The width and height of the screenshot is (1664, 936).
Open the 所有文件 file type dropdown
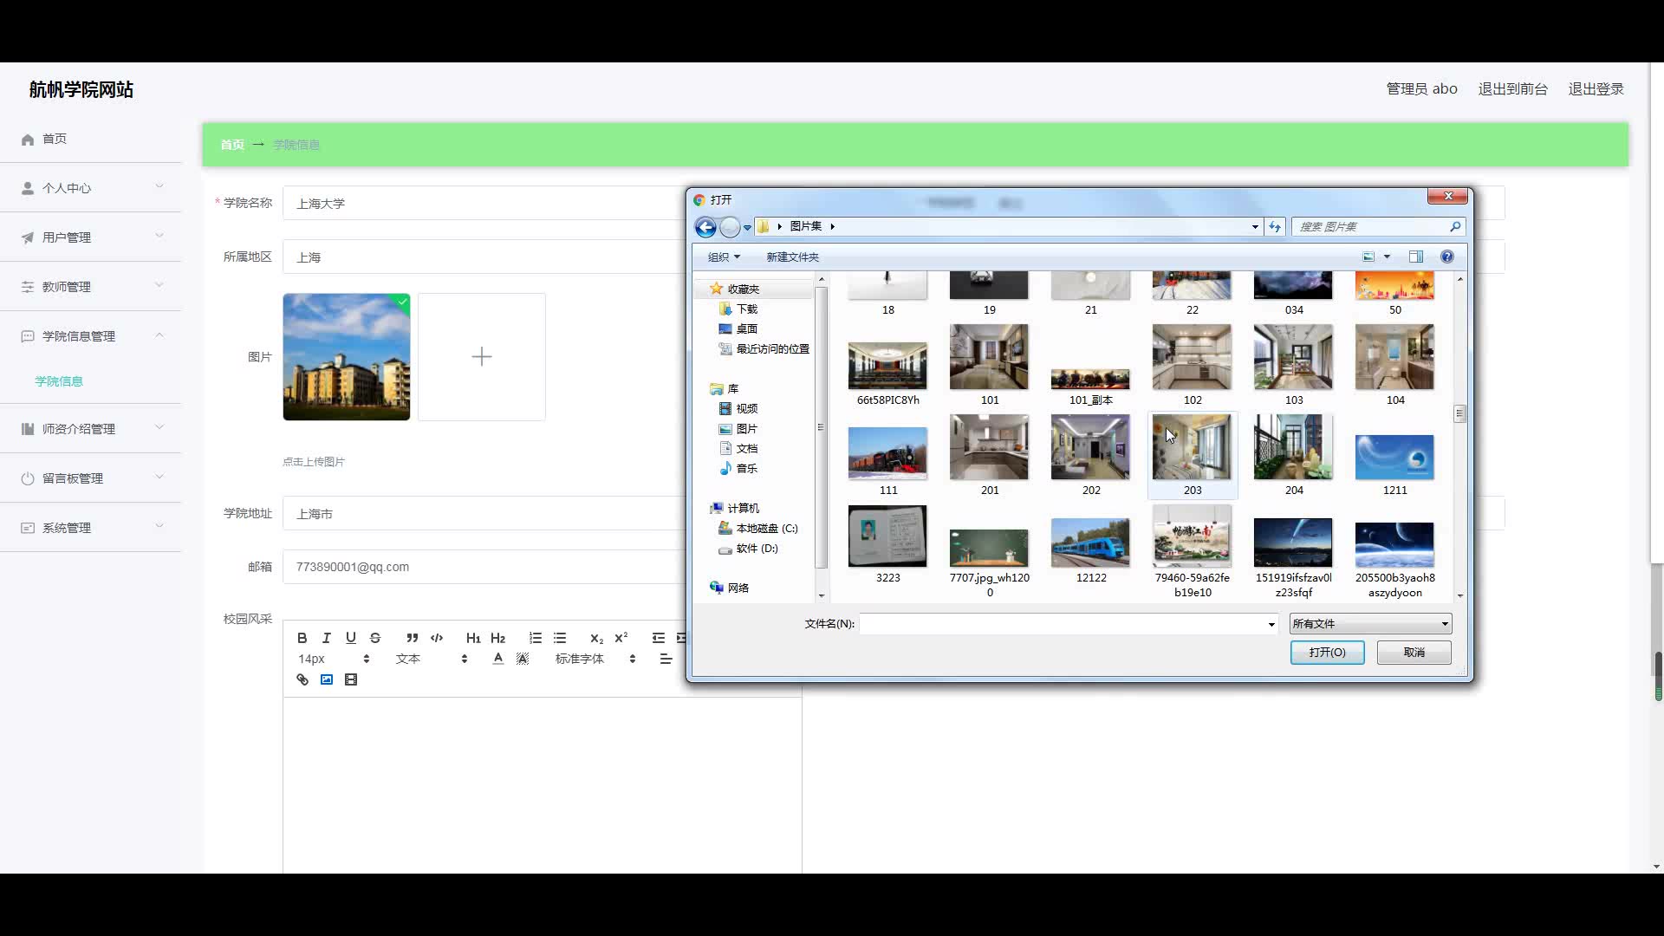[1369, 624]
